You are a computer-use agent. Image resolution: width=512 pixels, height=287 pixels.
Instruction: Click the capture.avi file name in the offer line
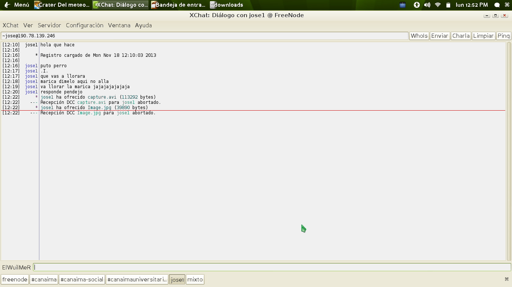102,97
